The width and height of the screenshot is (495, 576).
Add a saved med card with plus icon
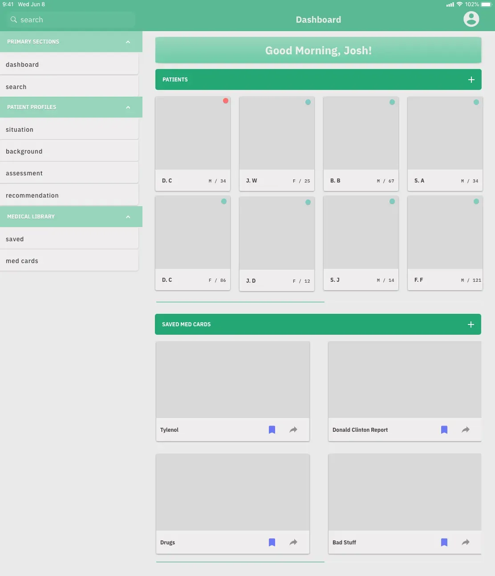coord(471,325)
